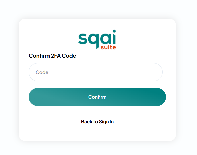
Task: Click the teal Confirm pill button
Action: pos(97,97)
